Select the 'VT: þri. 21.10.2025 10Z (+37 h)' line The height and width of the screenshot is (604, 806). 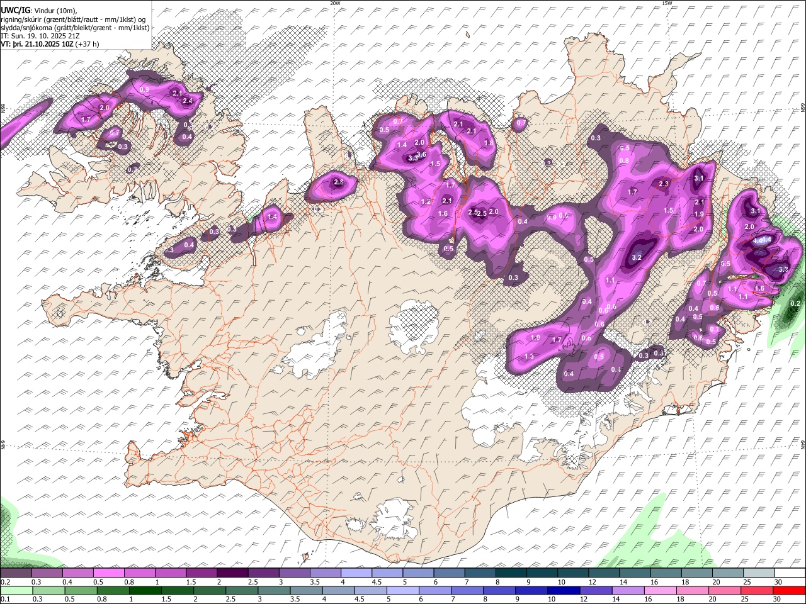tap(50, 44)
